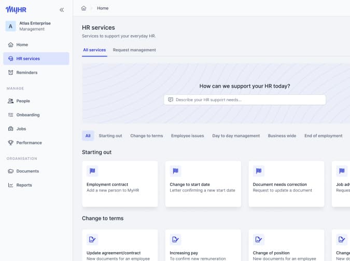Navigate to the Jobs page
This screenshot has width=350, height=261.
tap(21, 129)
